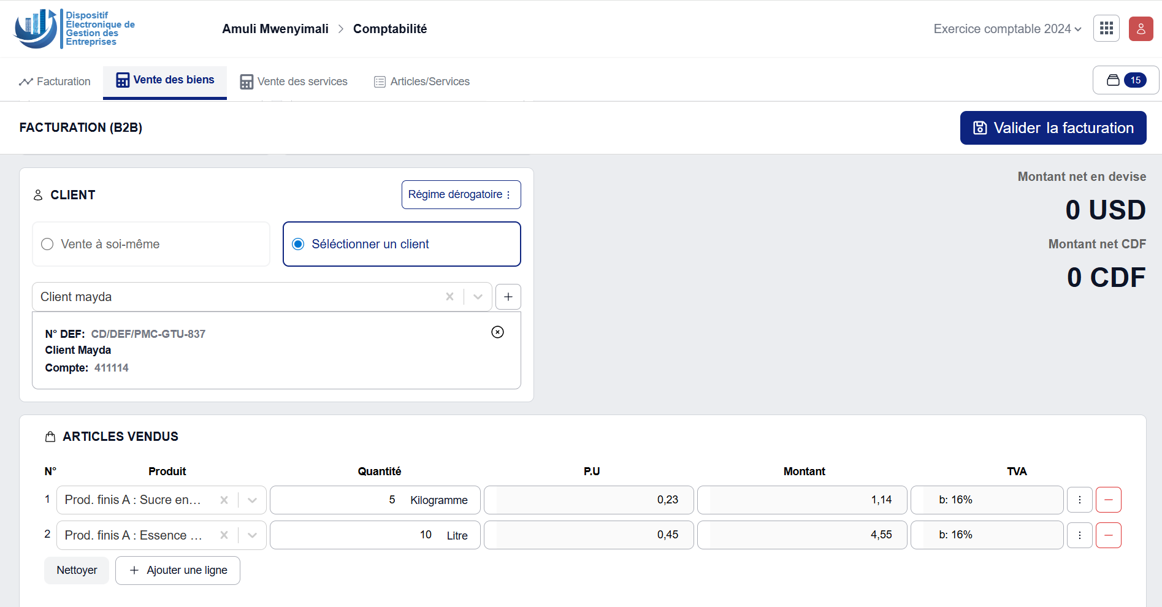Open Exercice comptable 2024 dropdown
This screenshot has width=1162, height=607.
1007,29
